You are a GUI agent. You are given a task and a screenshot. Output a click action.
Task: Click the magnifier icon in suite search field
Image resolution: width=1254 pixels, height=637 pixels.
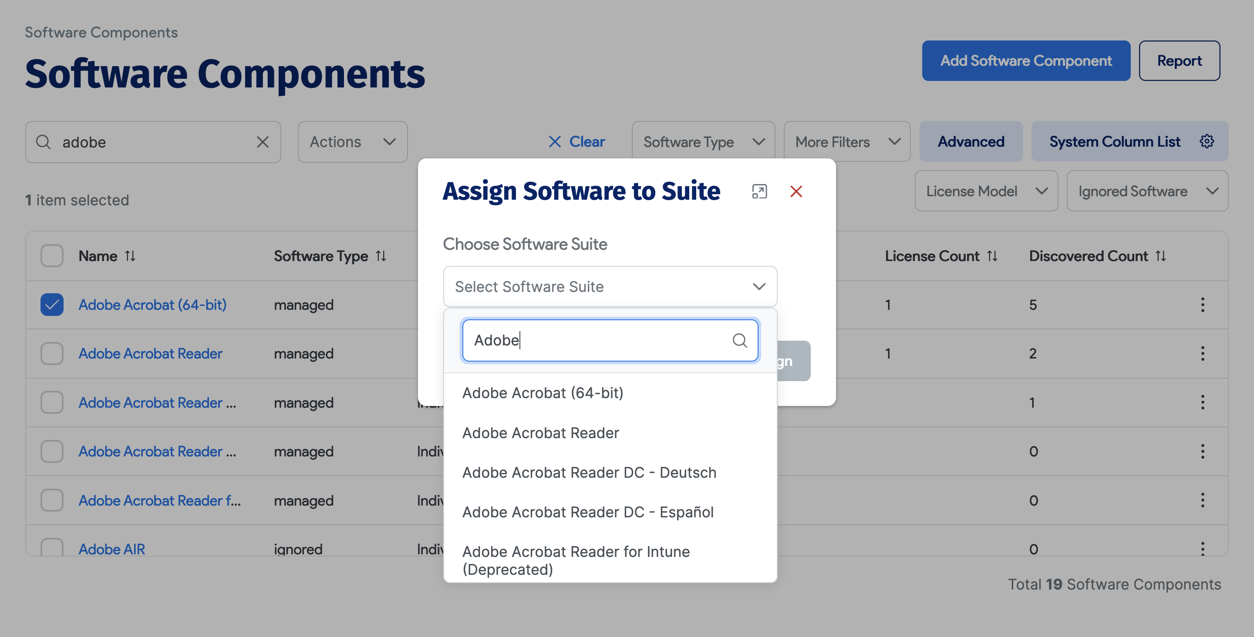pyautogui.click(x=740, y=340)
